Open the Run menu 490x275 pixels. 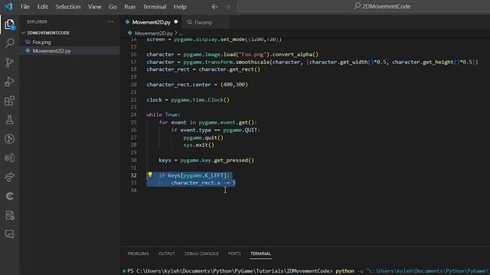[129, 7]
